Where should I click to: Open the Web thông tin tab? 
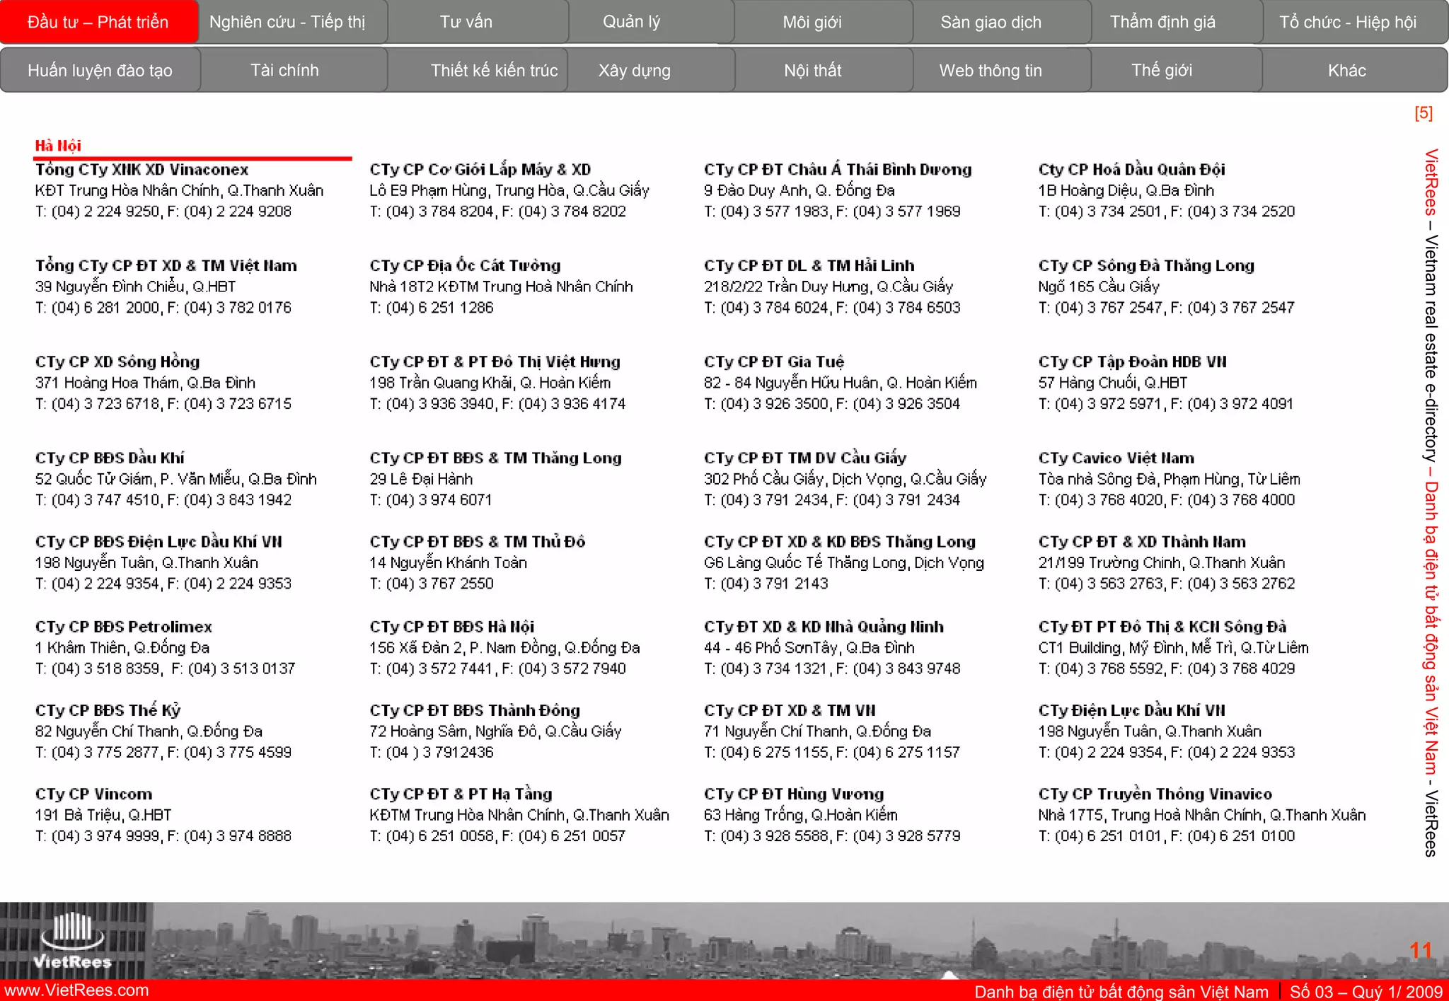[1001, 70]
